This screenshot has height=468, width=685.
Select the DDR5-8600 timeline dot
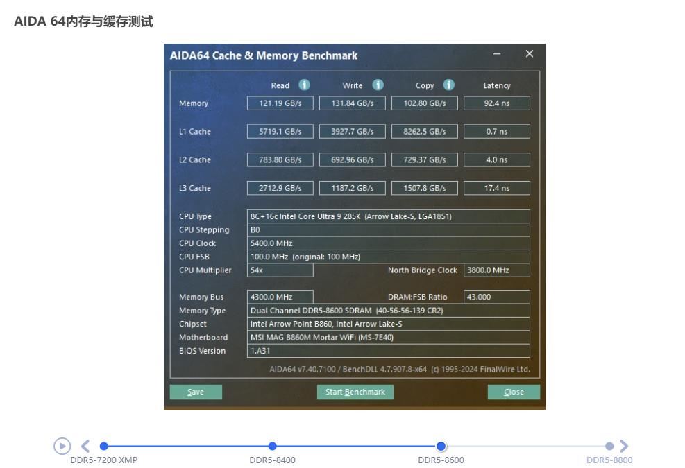click(441, 447)
